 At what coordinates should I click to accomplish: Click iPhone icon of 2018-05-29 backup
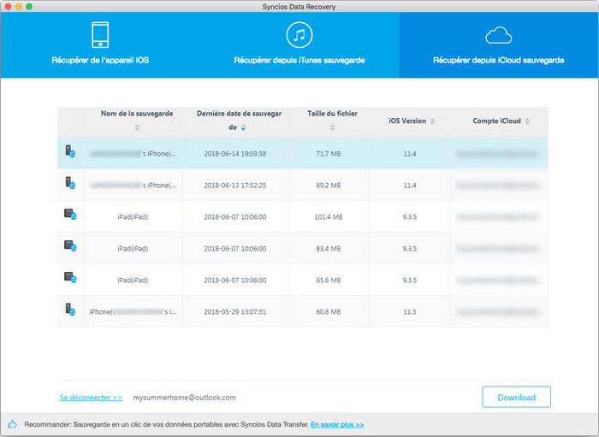point(70,309)
